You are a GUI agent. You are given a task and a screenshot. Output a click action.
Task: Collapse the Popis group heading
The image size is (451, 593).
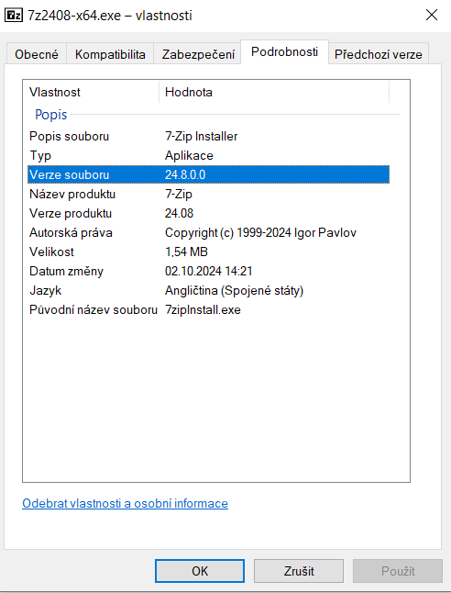(51, 114)
